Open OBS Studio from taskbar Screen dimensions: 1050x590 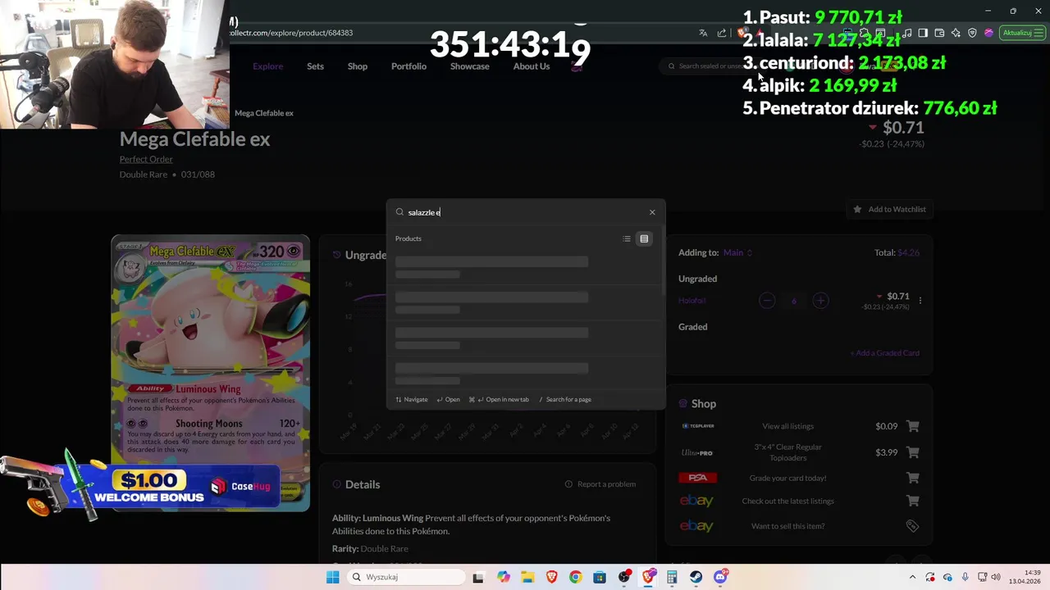[624, 577]
